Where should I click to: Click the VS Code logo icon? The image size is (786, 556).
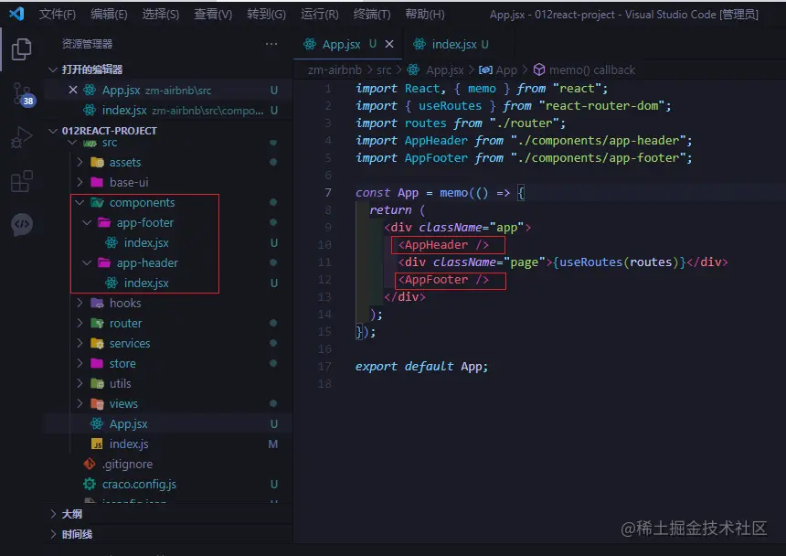coord(16,14)
